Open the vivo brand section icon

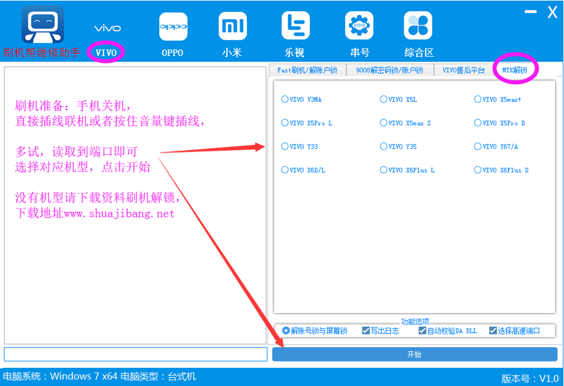[x=108, y=28]
